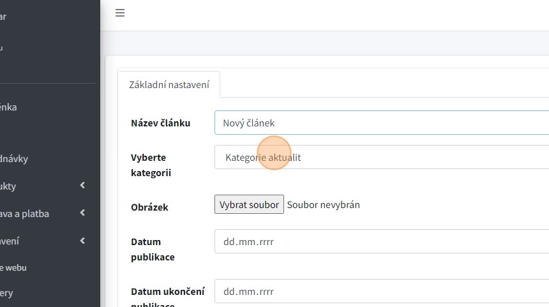
Task: Toggle the sidebar with the hamburger icon
Action: 120,13
